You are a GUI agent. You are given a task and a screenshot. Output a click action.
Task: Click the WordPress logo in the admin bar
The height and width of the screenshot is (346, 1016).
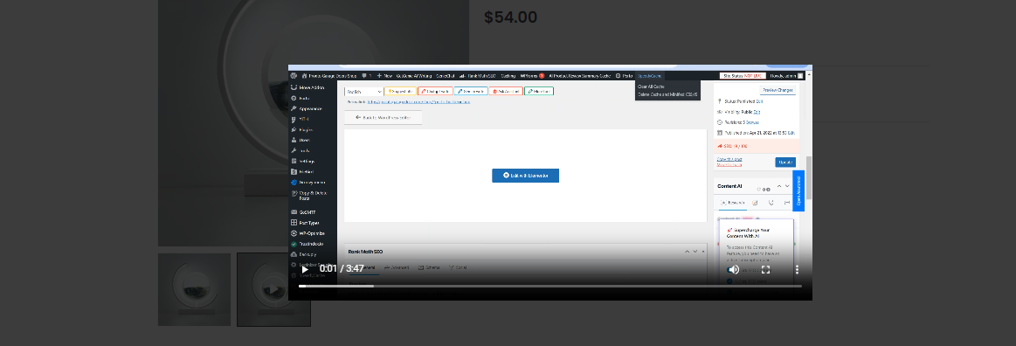[x=294, y=76]
